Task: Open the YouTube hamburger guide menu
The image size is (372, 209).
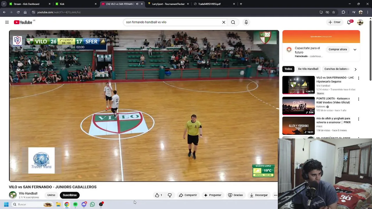Action: click(x=7, y=22)
